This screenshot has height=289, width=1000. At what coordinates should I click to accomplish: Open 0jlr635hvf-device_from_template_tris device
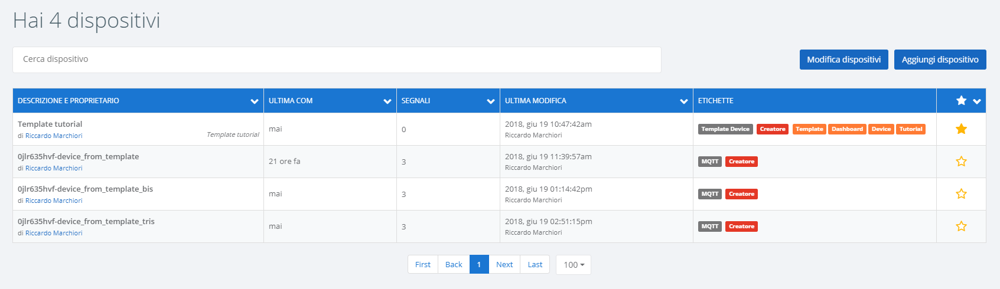pyautogui.click(x=86, y=221)
